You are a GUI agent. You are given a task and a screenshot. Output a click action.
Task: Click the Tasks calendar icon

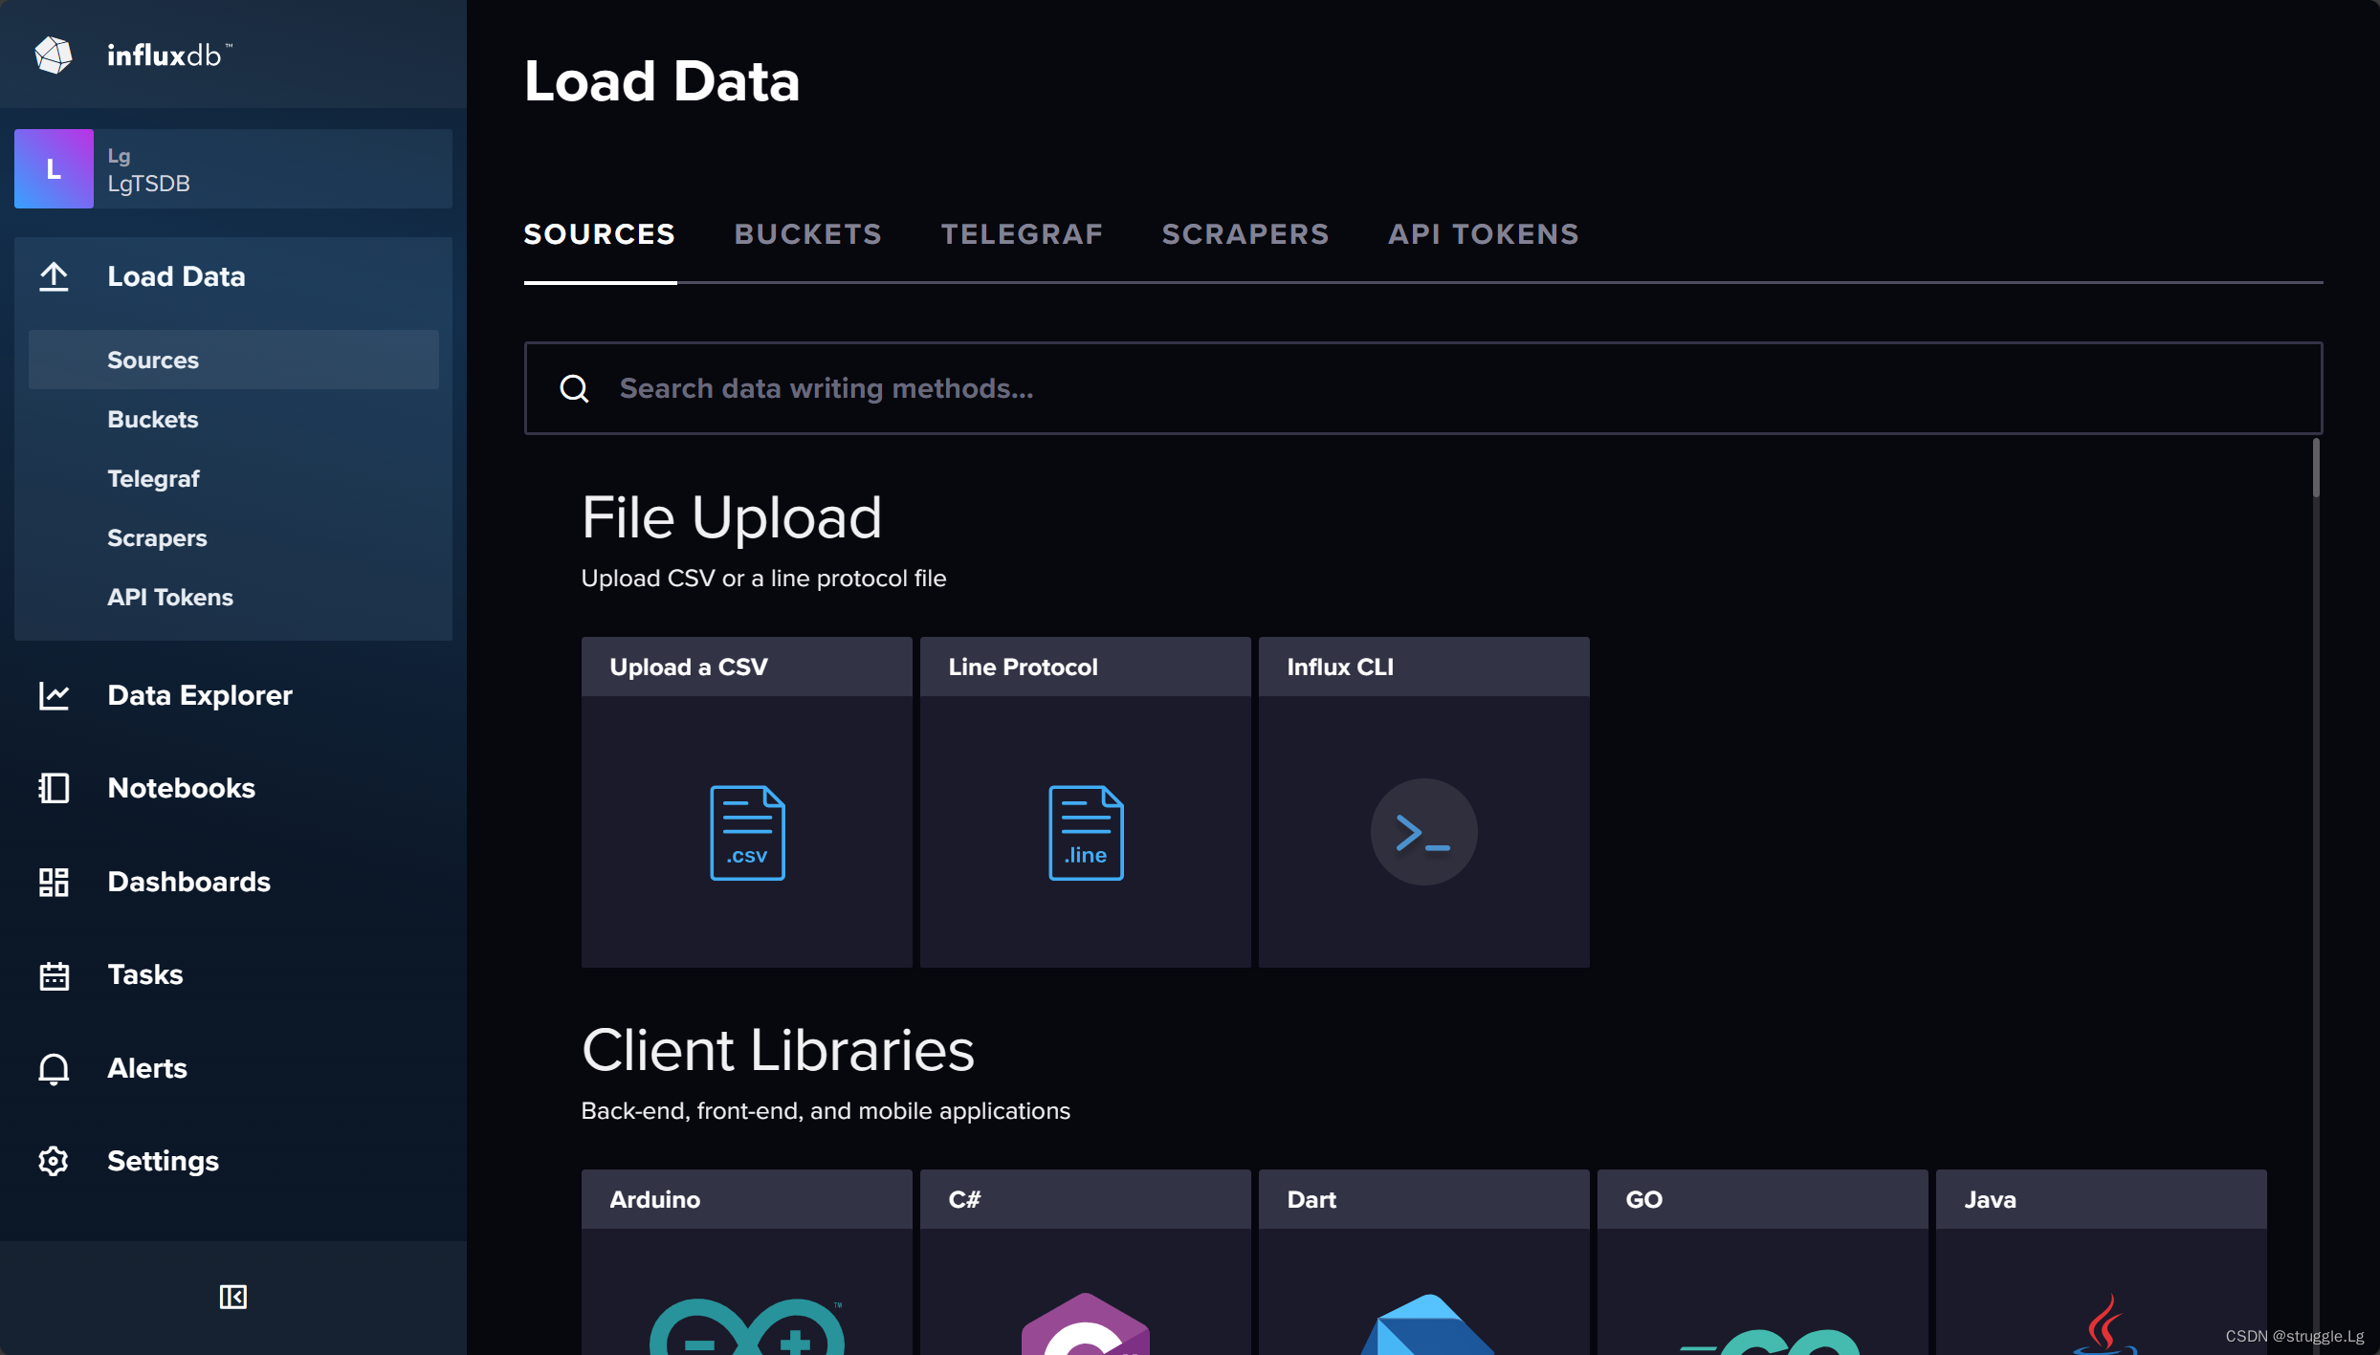tap(54, 975)
